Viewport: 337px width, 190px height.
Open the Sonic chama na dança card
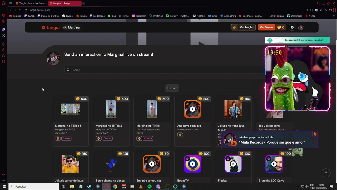point(111,167)
